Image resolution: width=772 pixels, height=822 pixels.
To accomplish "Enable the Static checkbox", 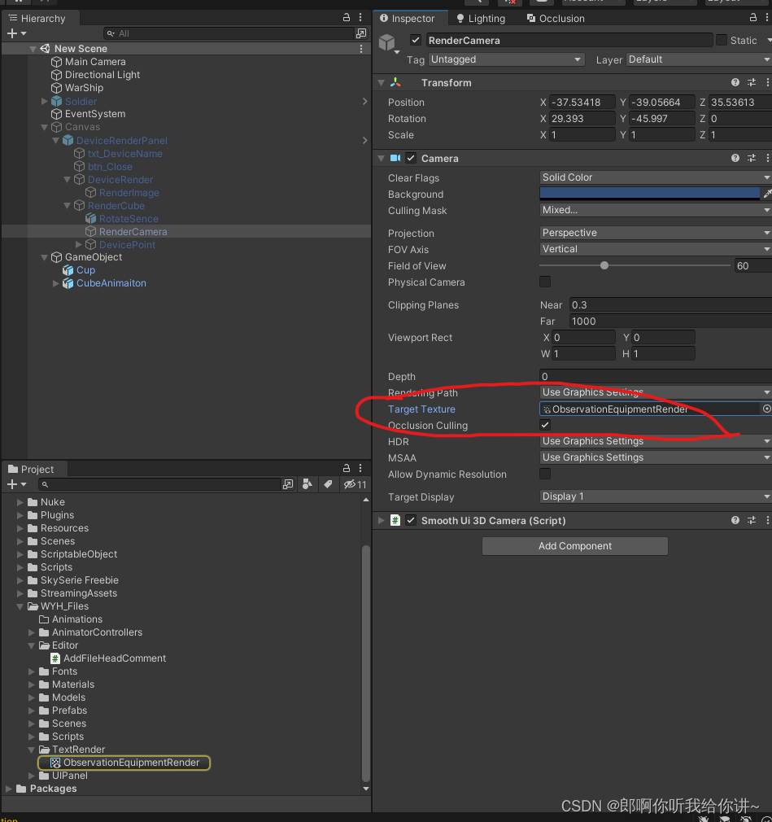I will coord(722,40).
